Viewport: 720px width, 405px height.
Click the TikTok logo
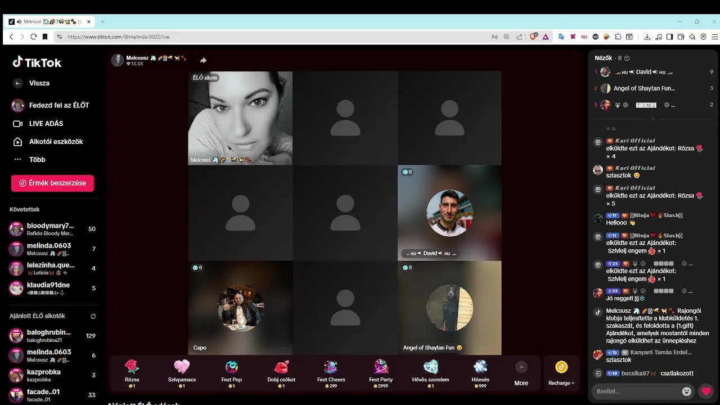point(37,62)
